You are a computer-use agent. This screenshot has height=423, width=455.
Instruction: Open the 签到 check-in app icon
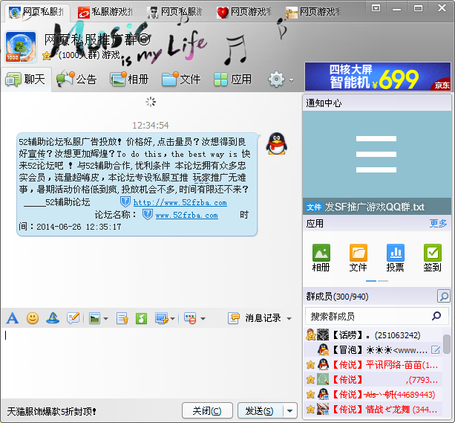point(433,258)
